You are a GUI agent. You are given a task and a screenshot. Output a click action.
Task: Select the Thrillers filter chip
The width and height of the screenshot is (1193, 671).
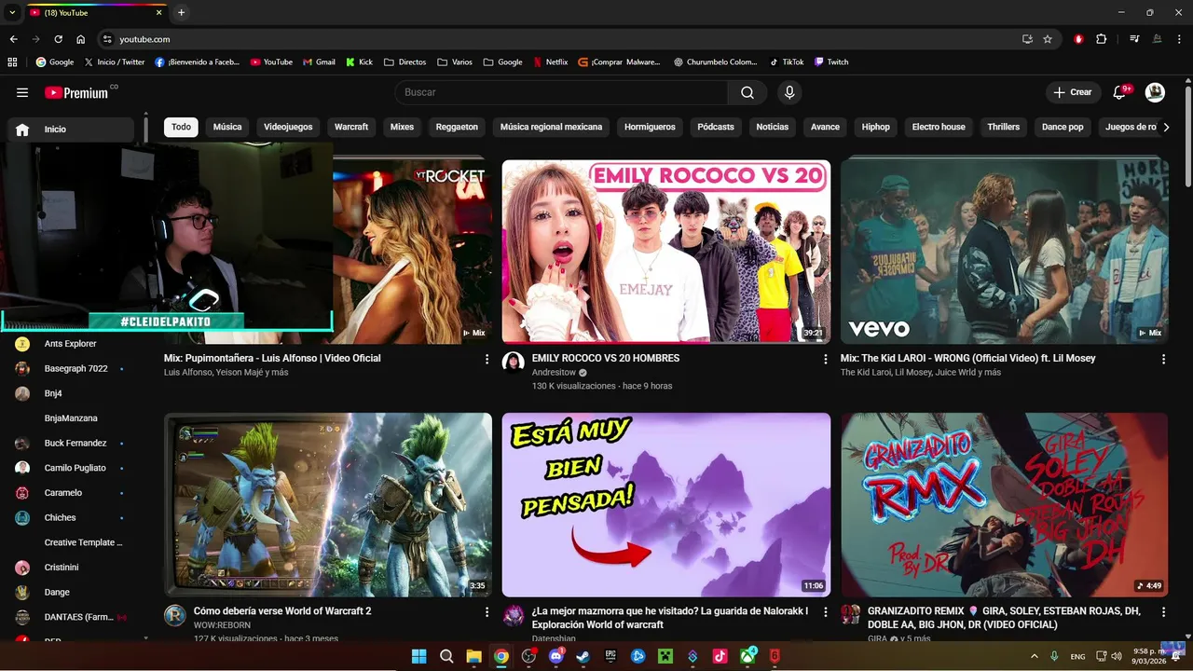pyautogui.click(x=1004, y=127)
